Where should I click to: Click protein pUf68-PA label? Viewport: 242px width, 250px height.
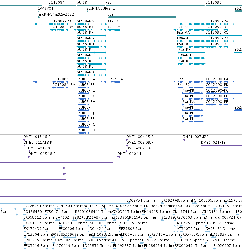(x=87, y=79)
